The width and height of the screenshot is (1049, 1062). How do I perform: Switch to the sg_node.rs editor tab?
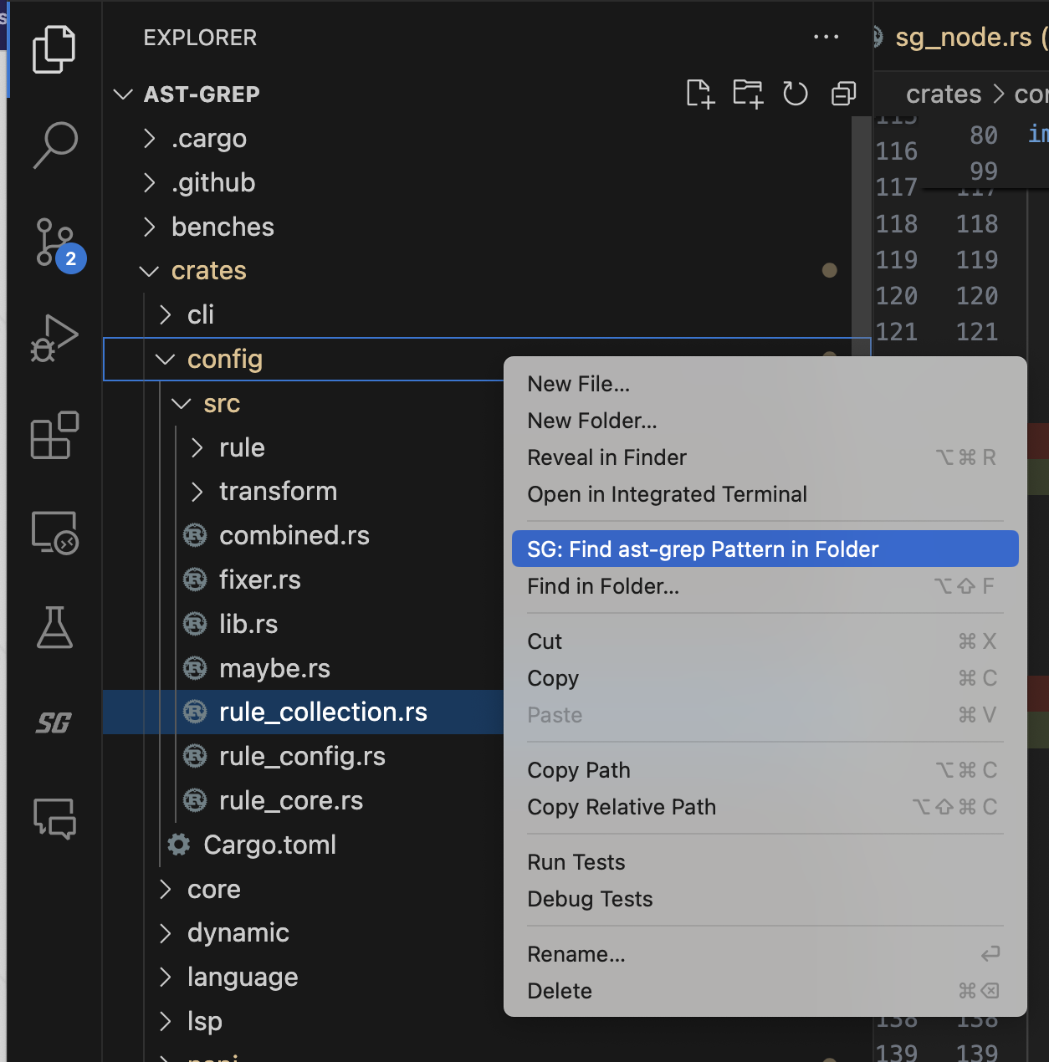[962, 37]
